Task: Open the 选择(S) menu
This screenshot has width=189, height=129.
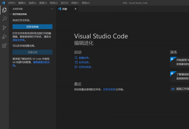Action: (32, 3)
